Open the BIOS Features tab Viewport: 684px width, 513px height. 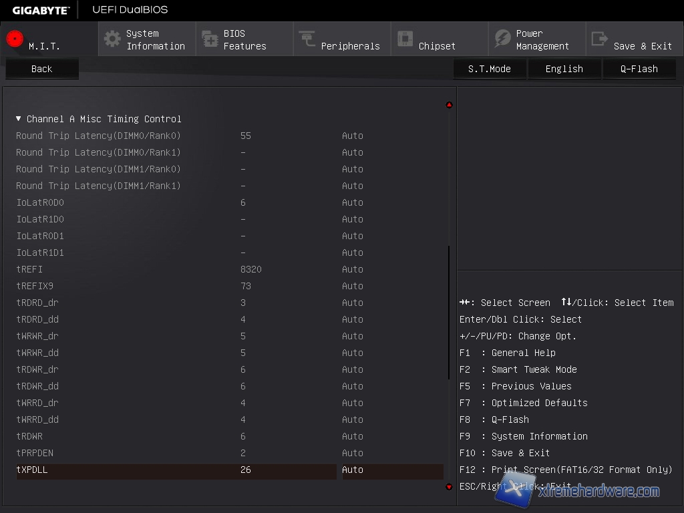point(244,39)
